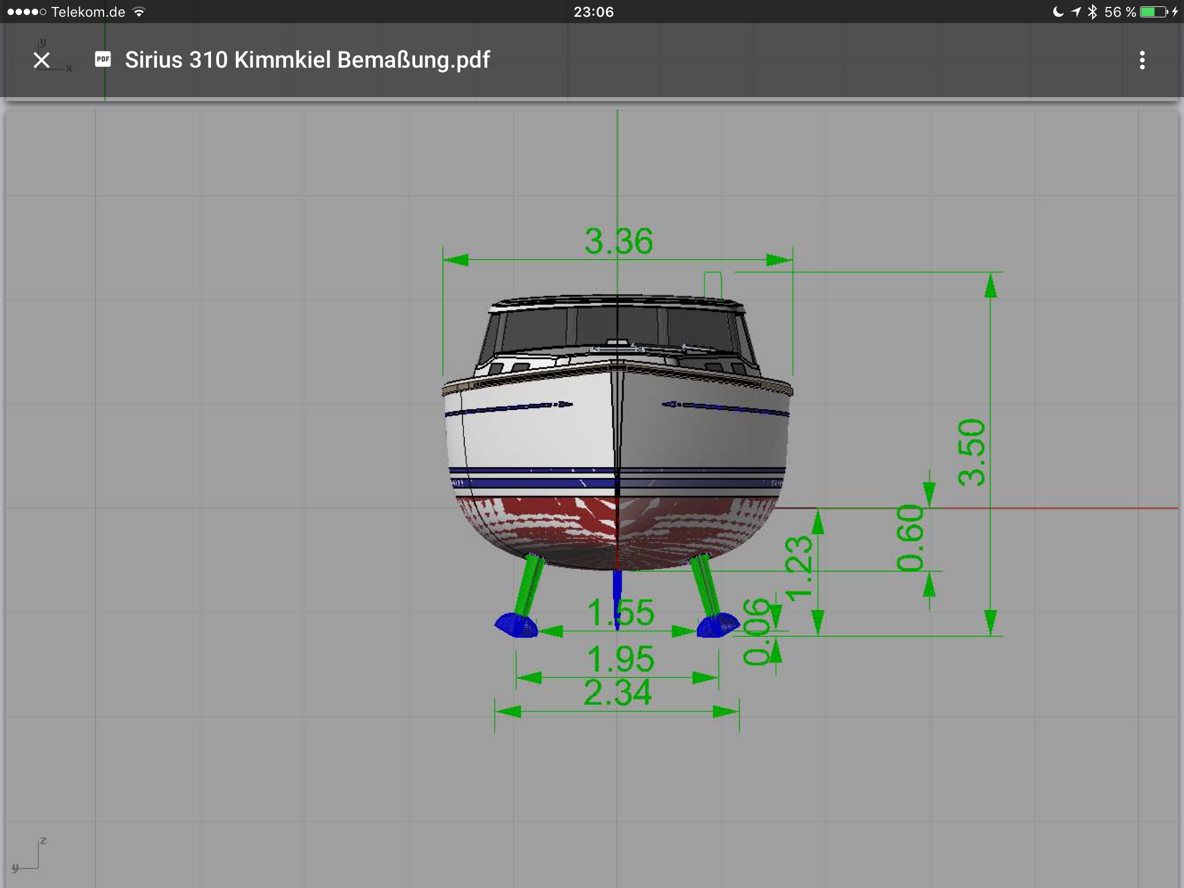Open the three-dot more options menu
The height and width of the screenshot is (888, 1184).
pyautogui.click(x=1142, y=60)
